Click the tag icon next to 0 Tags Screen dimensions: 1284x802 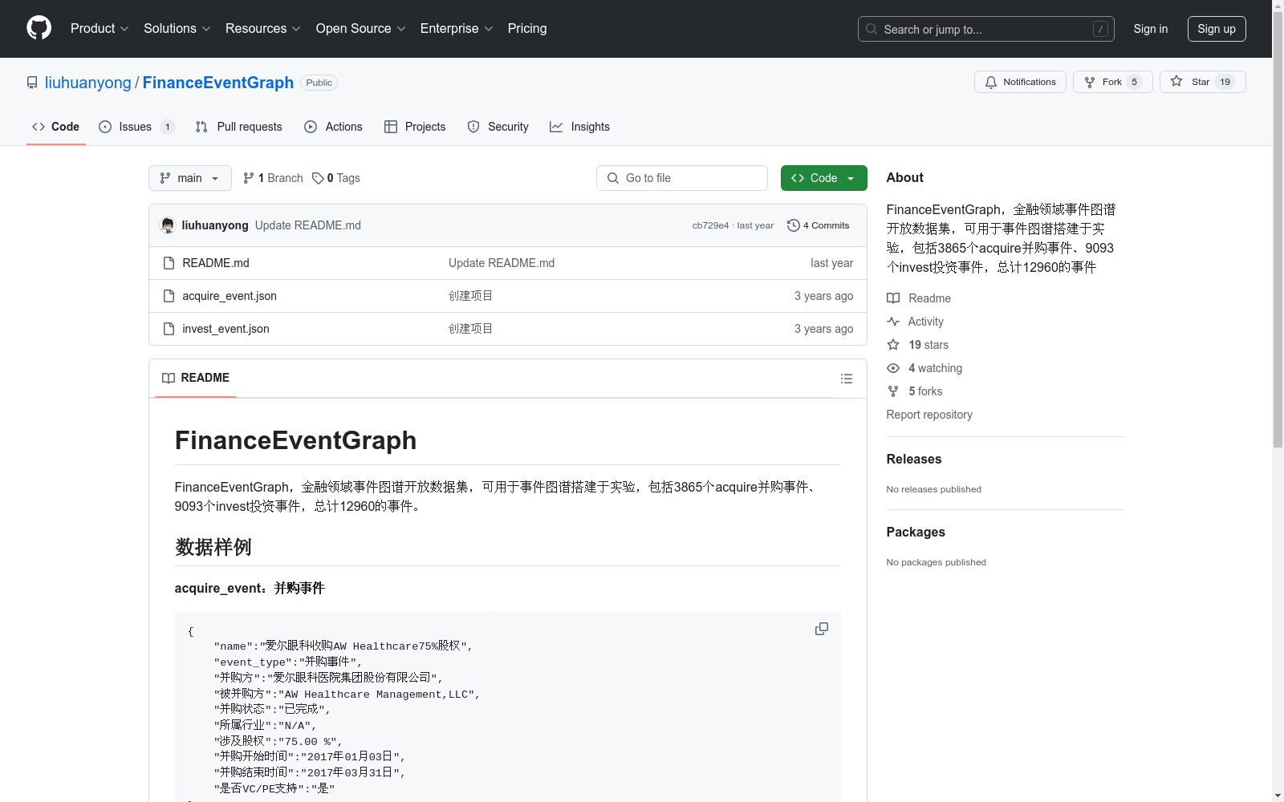(x=318, y=178)
